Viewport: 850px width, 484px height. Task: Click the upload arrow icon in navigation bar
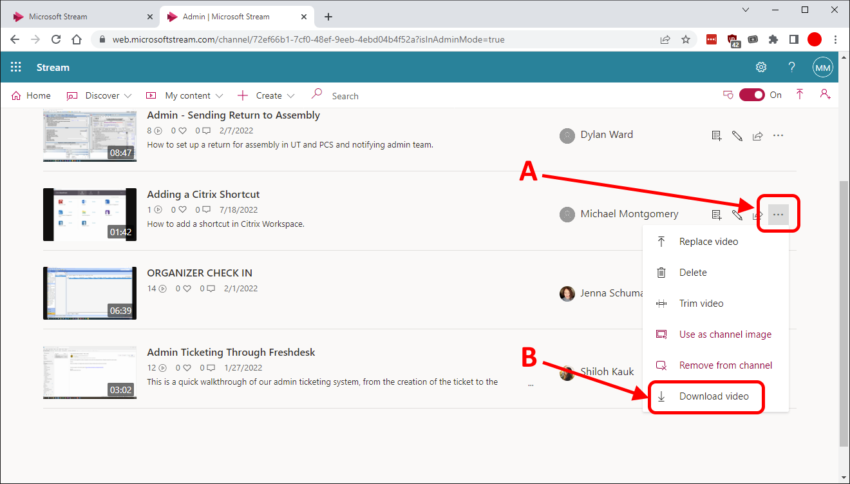tap(800, 95)
